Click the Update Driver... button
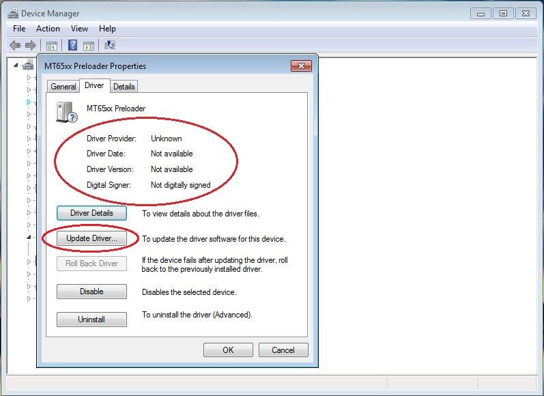 (x=91, y=238)
